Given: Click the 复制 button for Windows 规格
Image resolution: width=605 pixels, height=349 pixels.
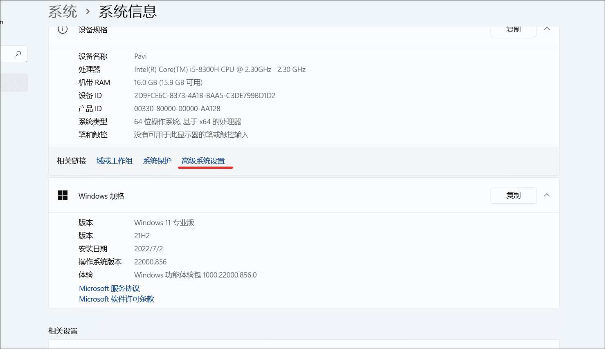Looking at the screenshot, I should pos(513,195).
